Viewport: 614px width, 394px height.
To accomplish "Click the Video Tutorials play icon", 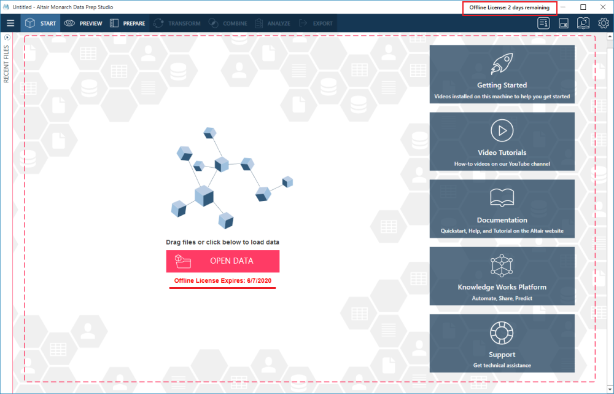I will tap(502, 130).
